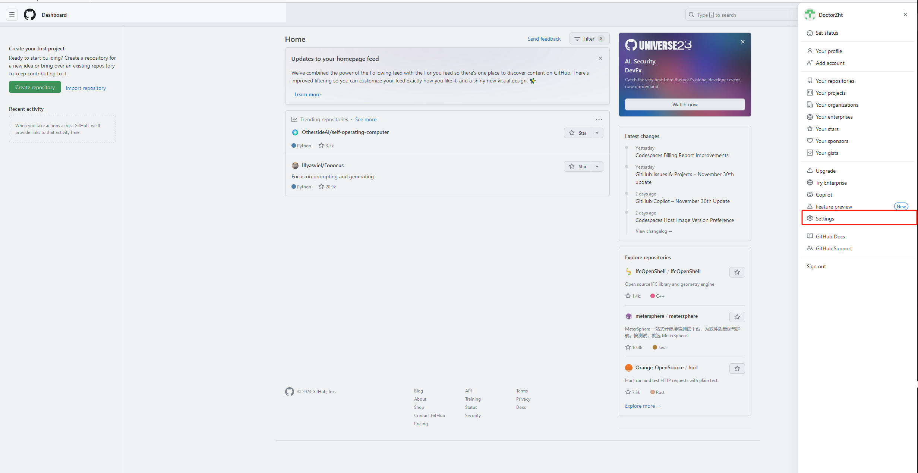Image resolution: width=918 pixels, height=473 pixels.
Task: Close the user menu panel
Action: pyautogui.click(x=905, y=15)
